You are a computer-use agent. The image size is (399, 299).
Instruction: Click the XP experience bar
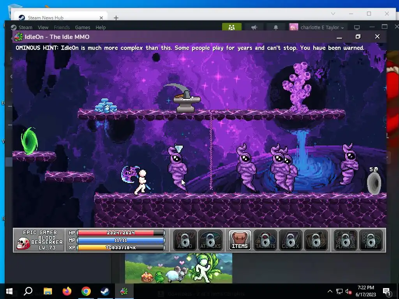(121, 247)
